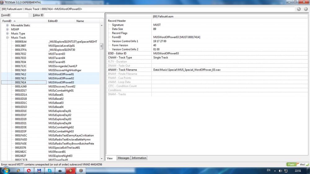
Task: Click the tree scrollbar up arrow
Action: 101,25
